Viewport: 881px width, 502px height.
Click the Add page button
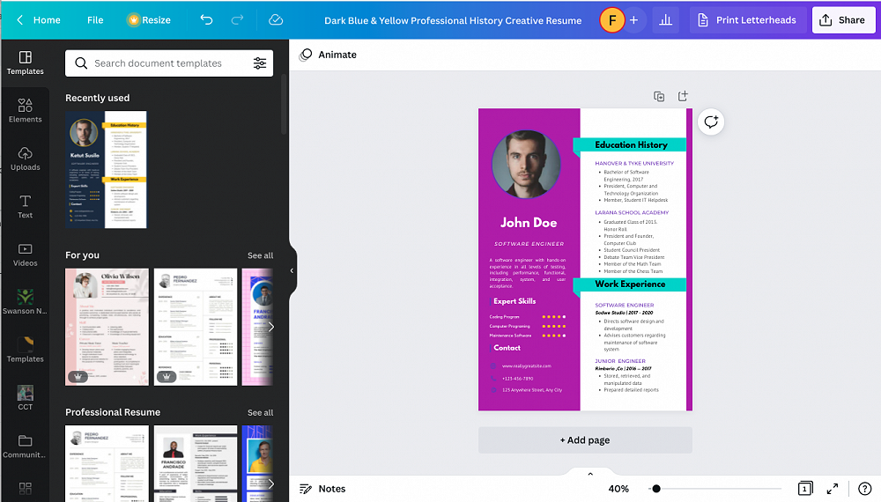coord(585,440)
